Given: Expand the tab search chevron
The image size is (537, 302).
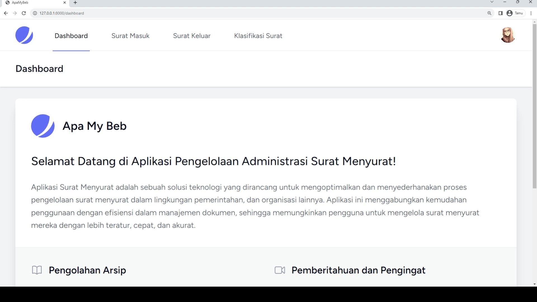Looking at the screenshot, I should (x=492, y=2).
